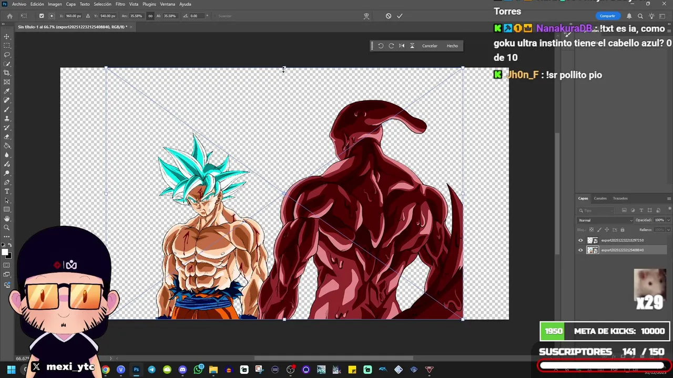Select the Brush tool
Viewport: 673px width, 378px height.
click(7, 109)
